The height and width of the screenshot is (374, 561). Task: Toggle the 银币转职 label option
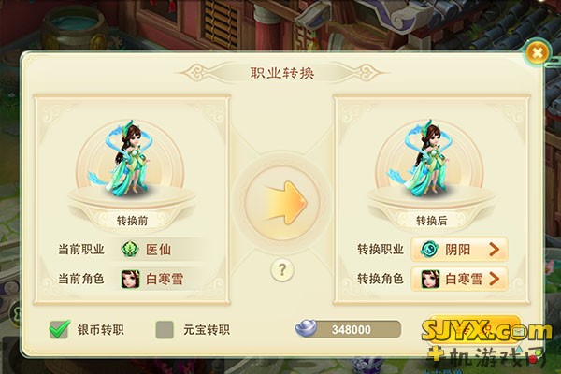101,330
